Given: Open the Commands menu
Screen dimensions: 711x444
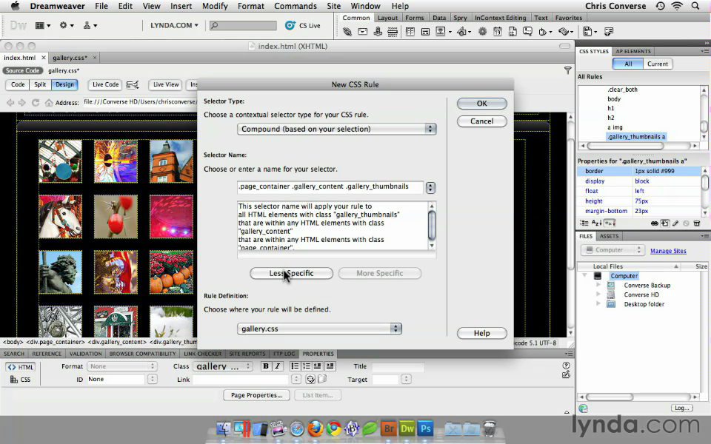Looking at the screenshot, I should 296,6.
